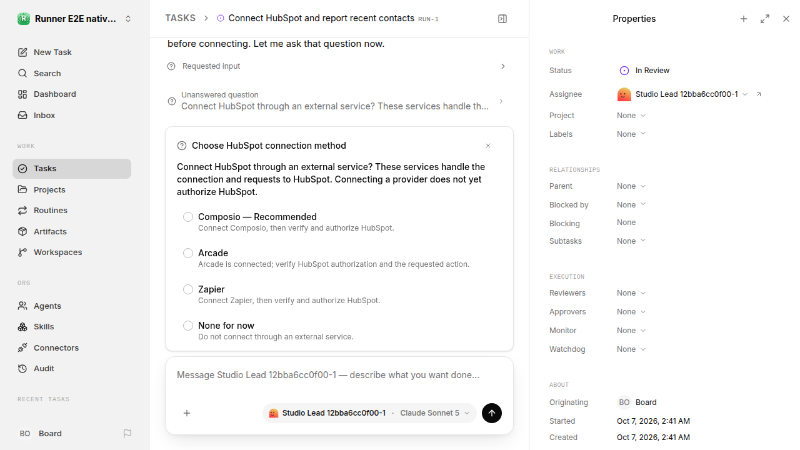Open the Project None dropdown

pyautogui.click(x=631, y=116)
